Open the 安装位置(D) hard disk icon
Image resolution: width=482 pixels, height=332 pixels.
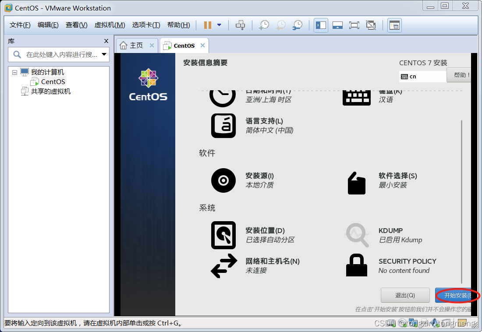point(223,235)
